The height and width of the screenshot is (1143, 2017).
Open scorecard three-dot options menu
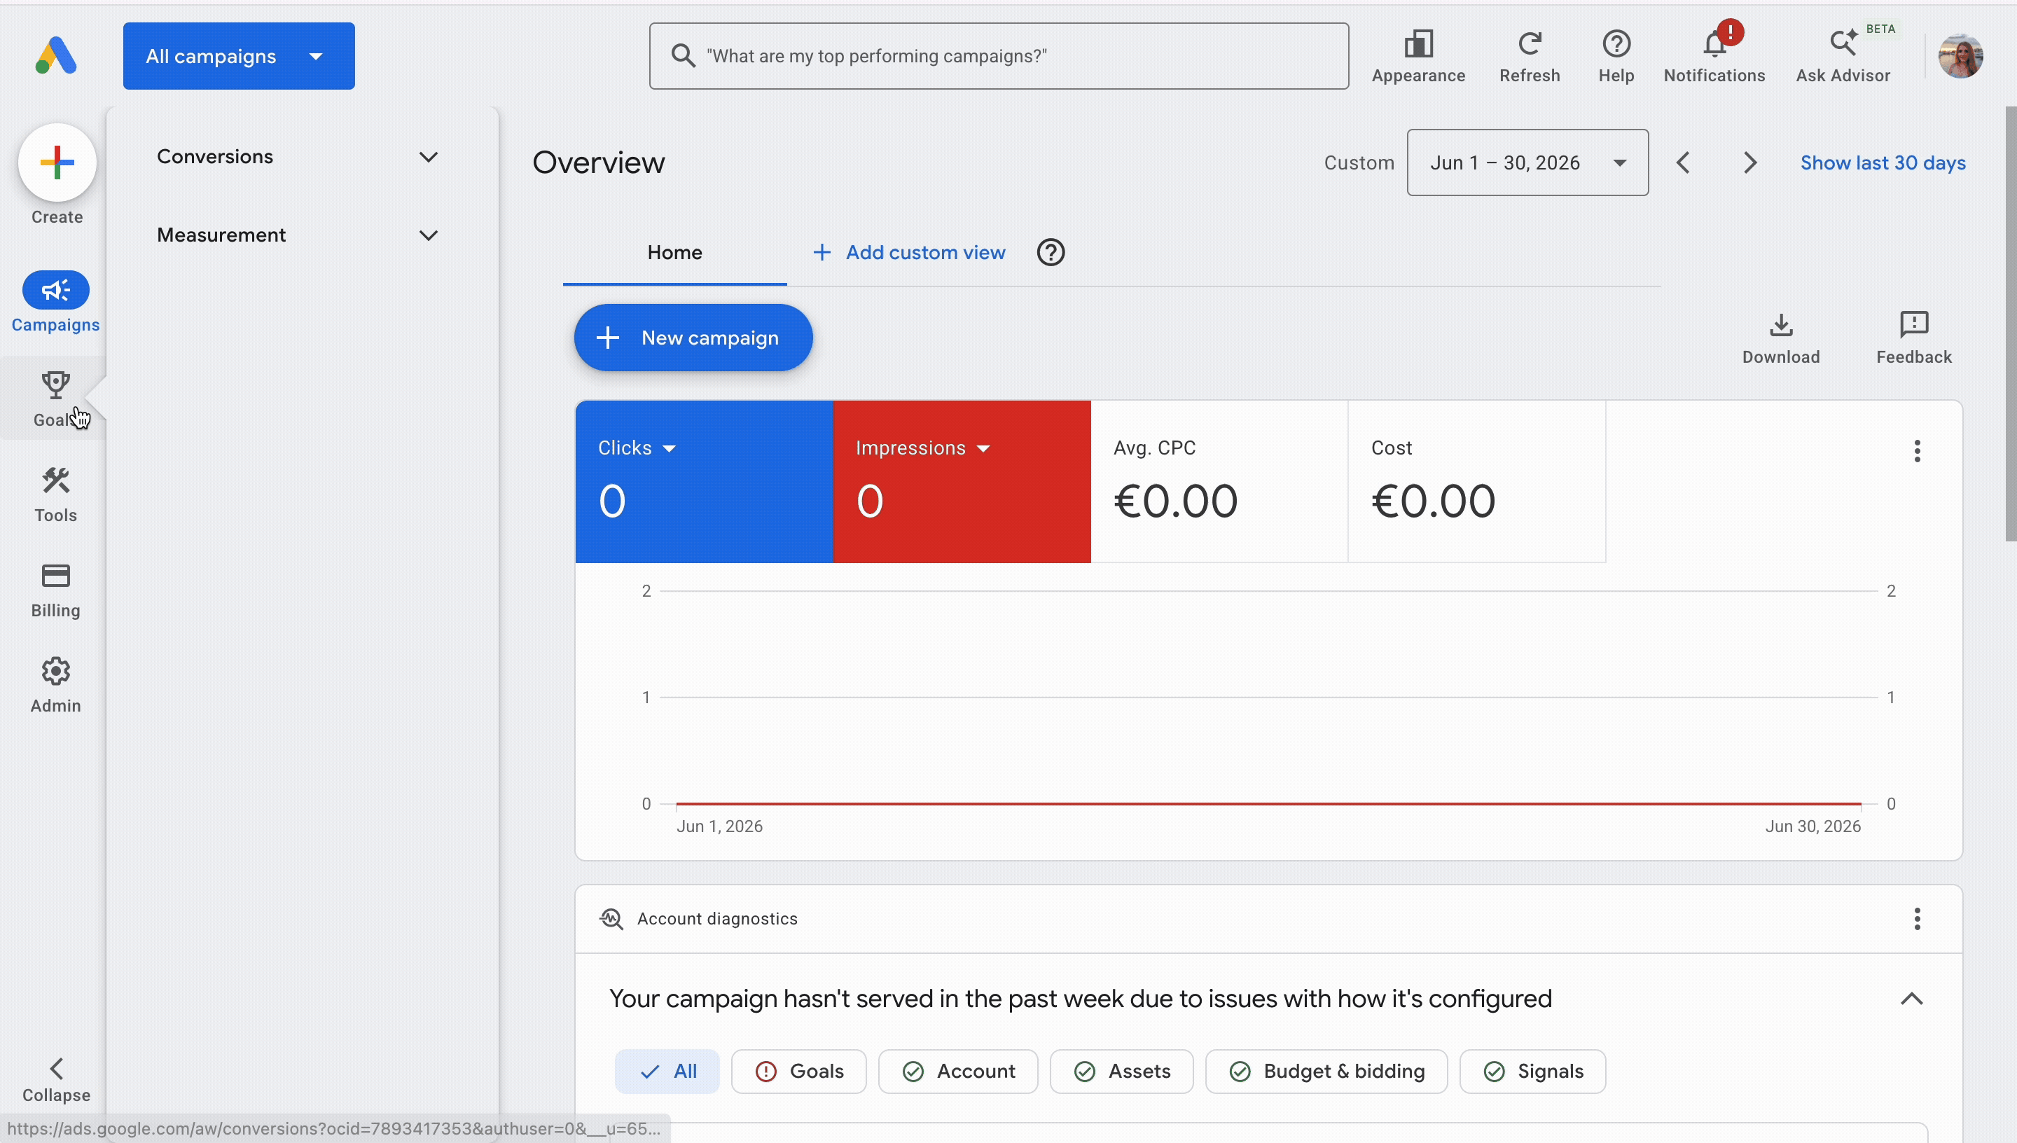[1917, 450]
